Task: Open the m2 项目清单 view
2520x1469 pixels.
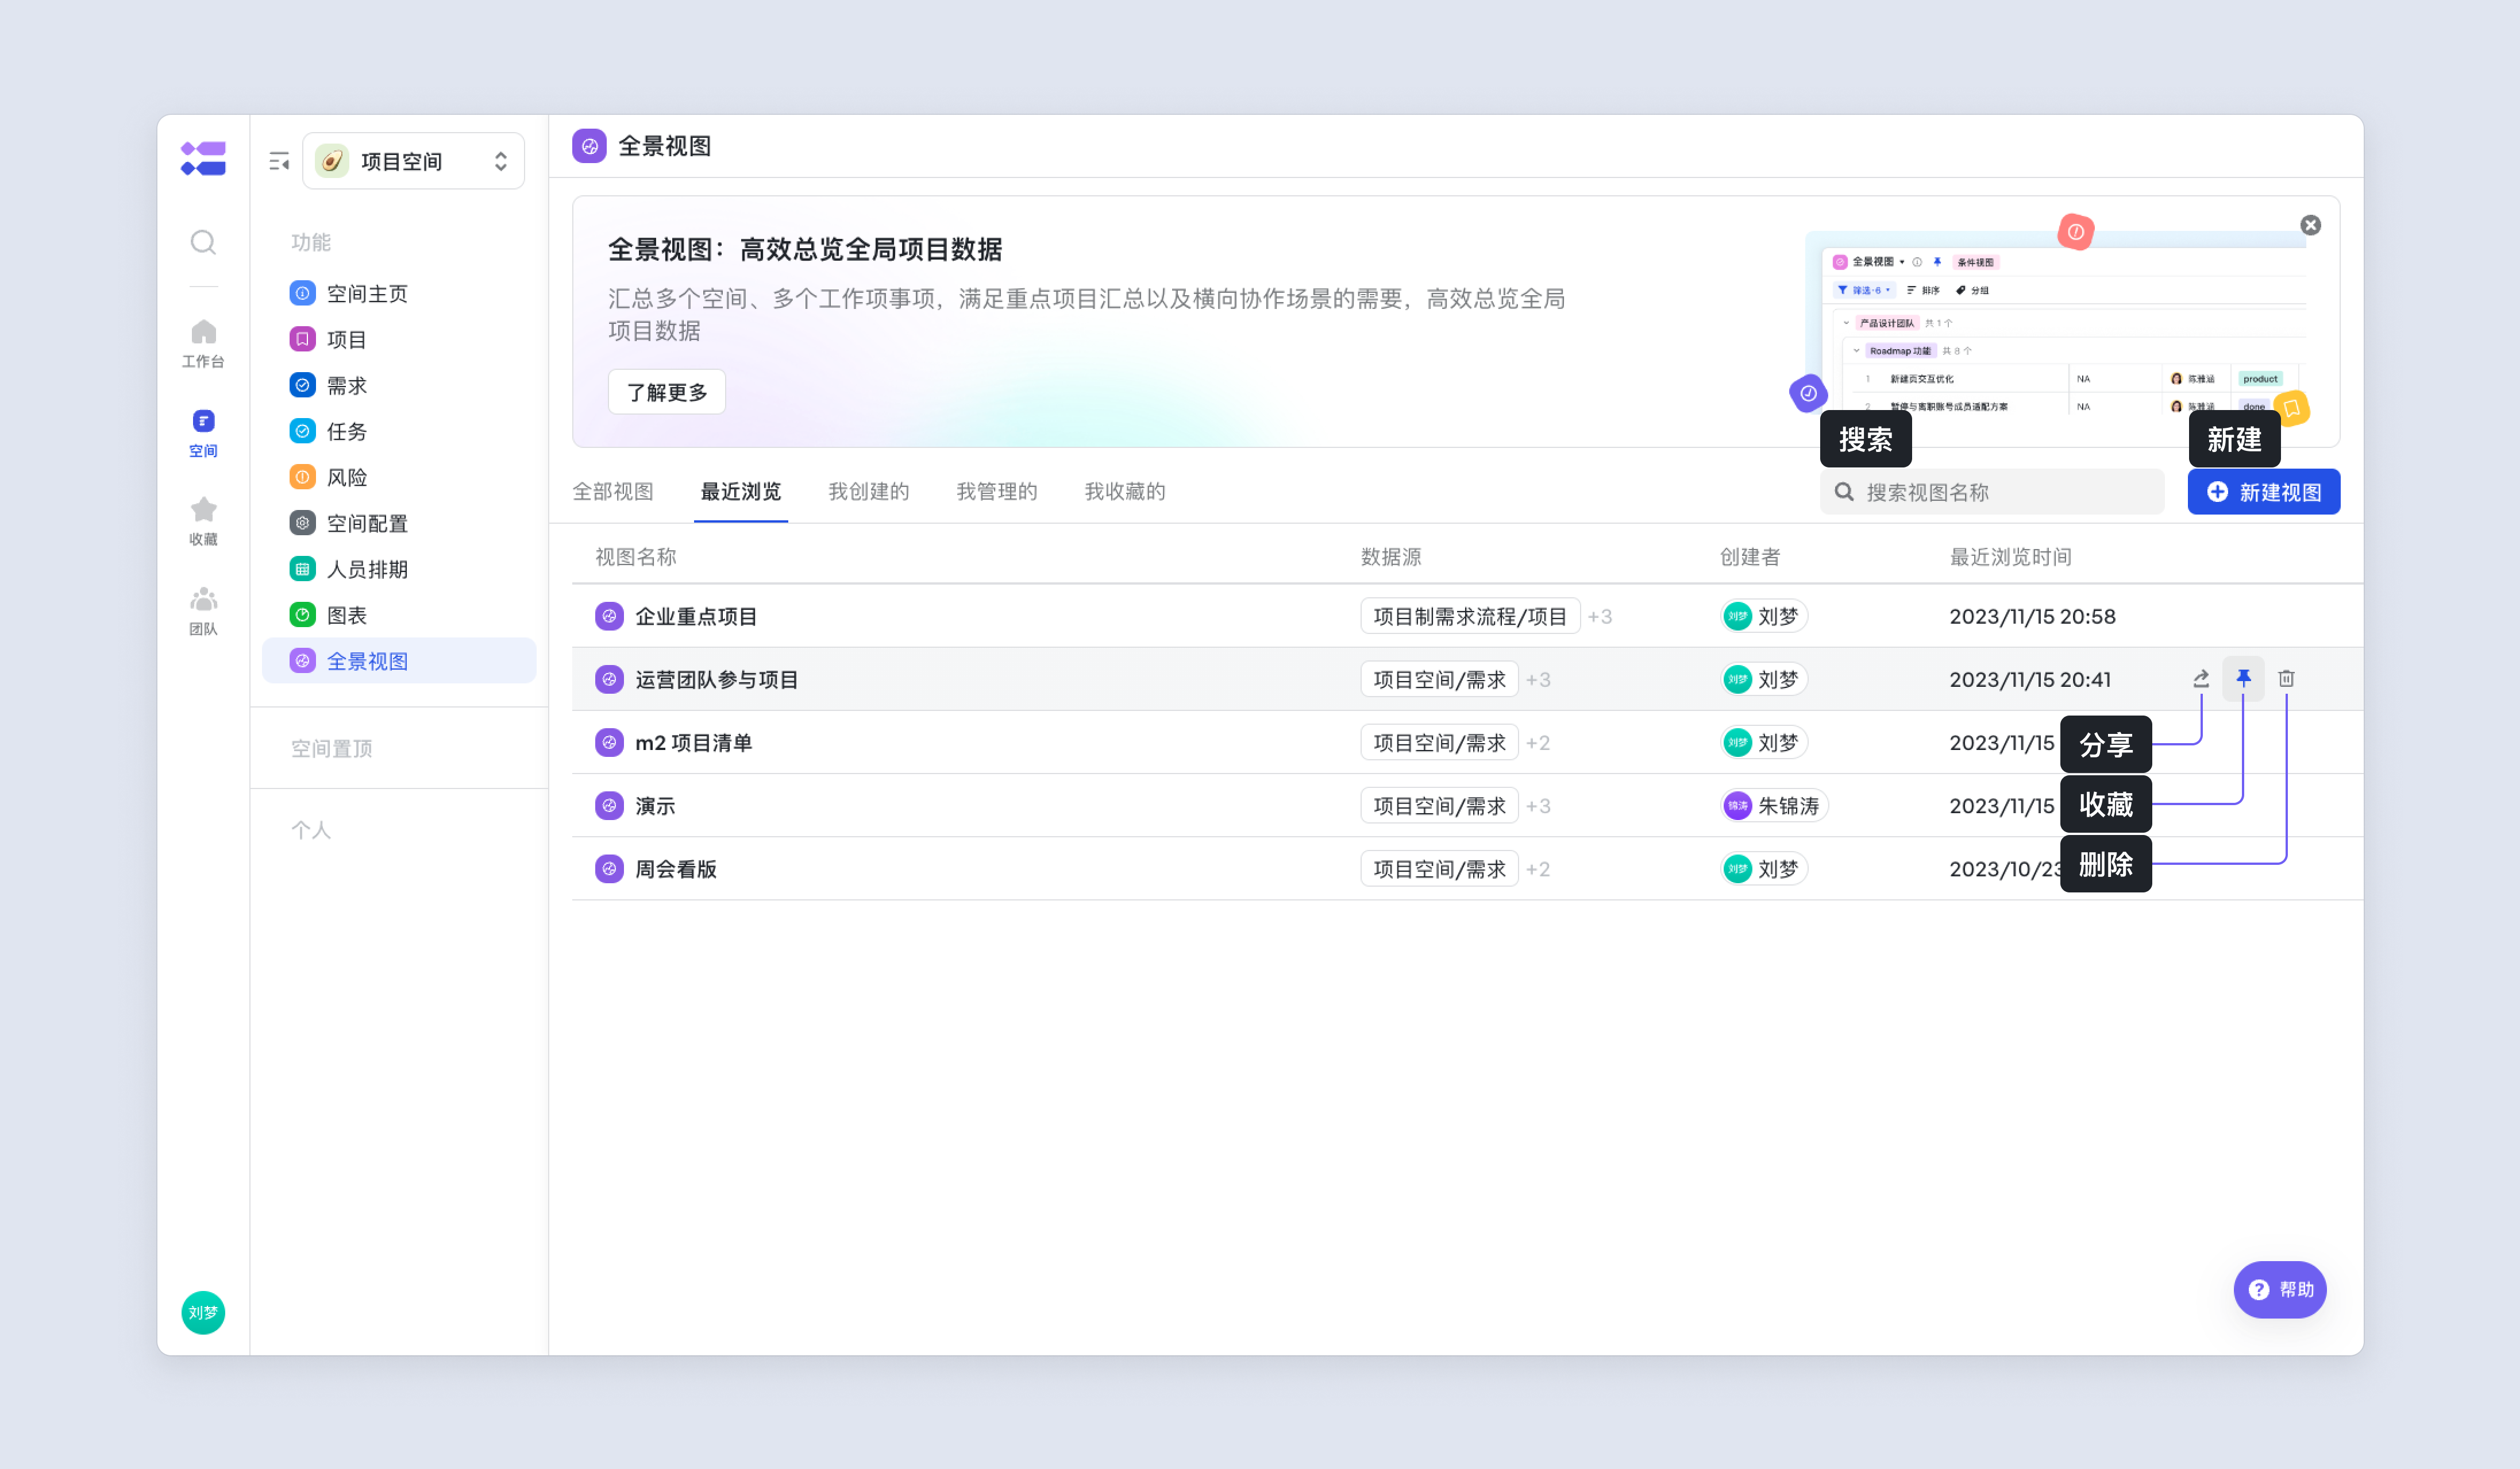Action: 694,741
